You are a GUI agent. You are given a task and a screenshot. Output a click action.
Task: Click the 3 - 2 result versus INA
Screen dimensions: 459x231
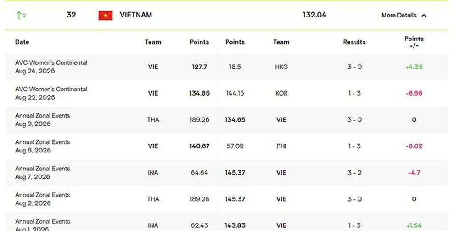(x=354, y=172)
